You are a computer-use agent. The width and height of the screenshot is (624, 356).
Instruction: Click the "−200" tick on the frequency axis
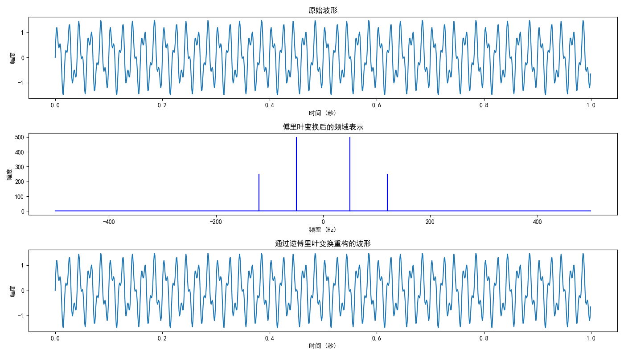(x=215, y=221)
